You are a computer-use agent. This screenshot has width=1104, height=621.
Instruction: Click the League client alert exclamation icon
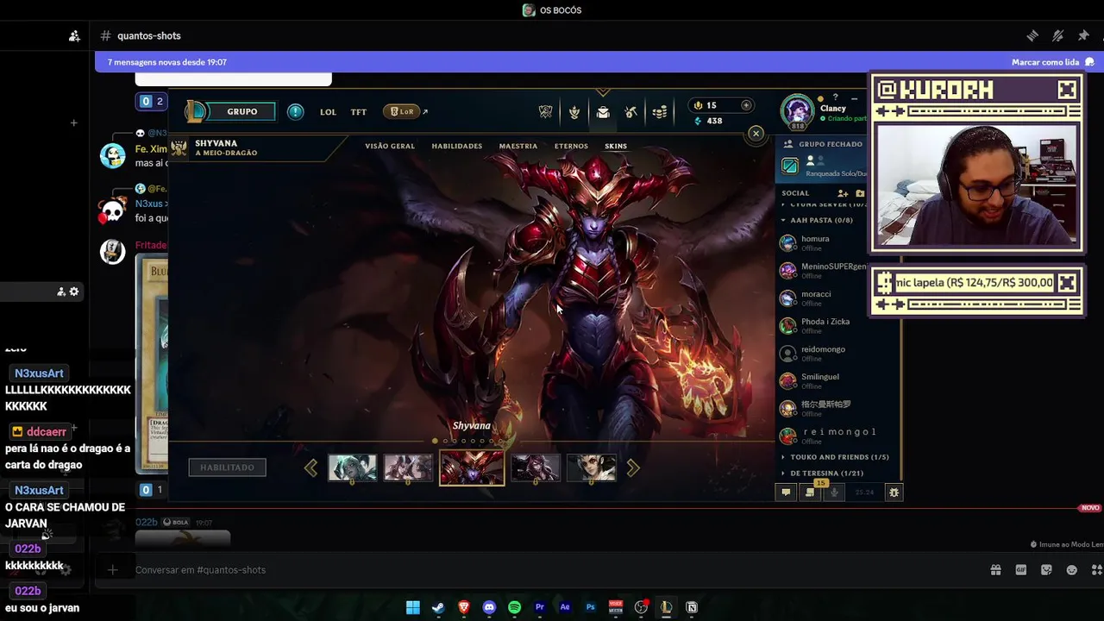coord(295,111)
